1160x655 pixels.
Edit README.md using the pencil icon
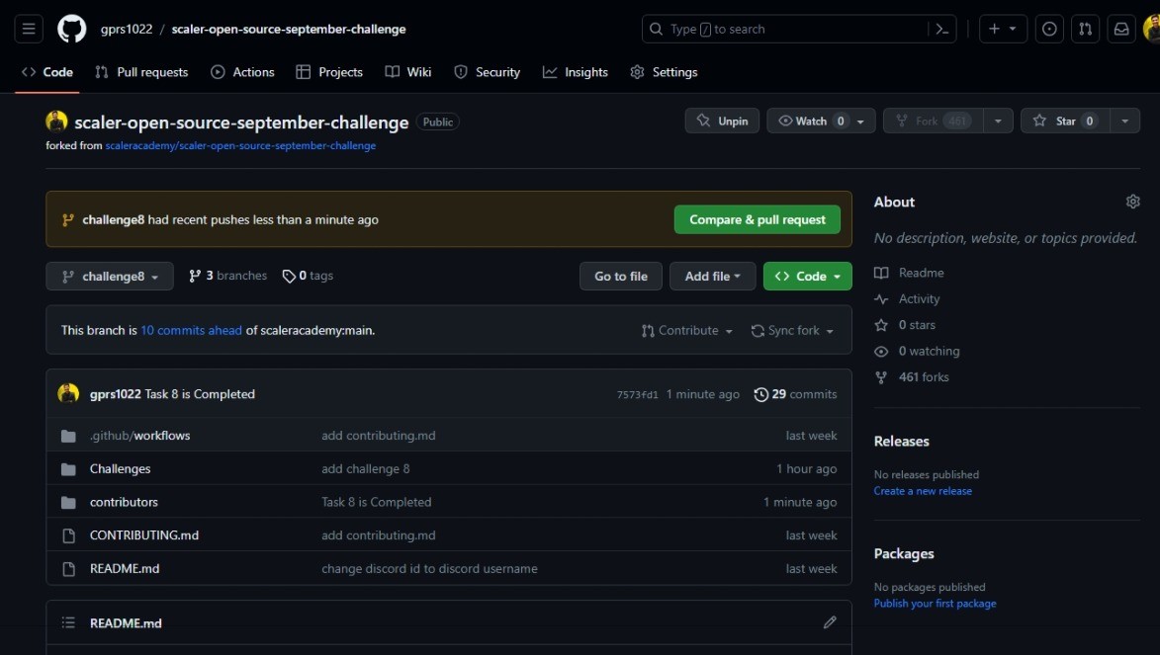829,622
